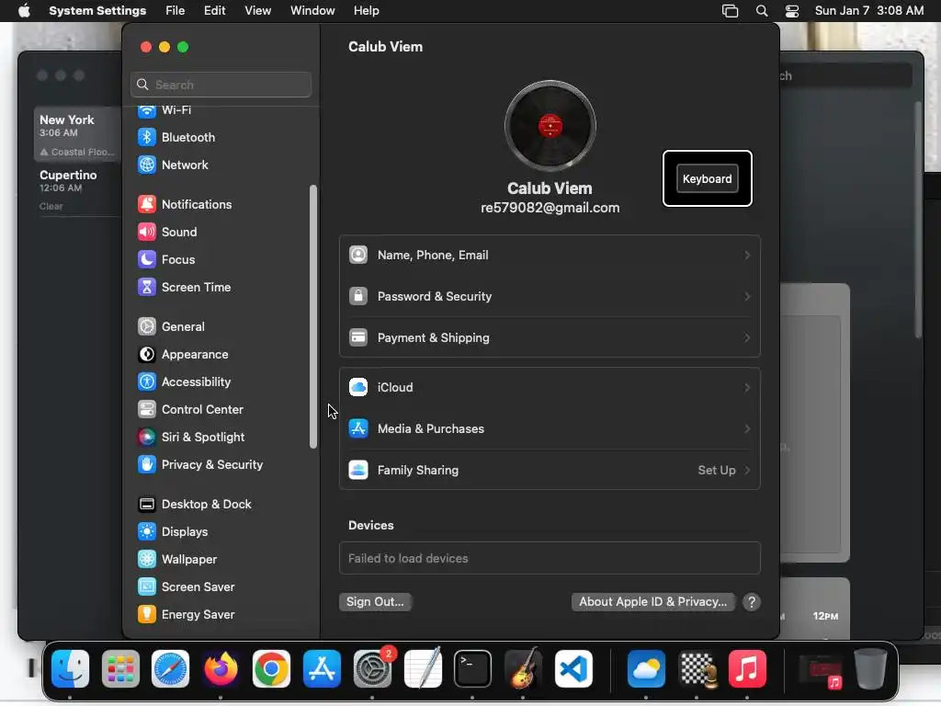Open Focus settings
Viewport: 941px width, 706px height.
point(166,260)
